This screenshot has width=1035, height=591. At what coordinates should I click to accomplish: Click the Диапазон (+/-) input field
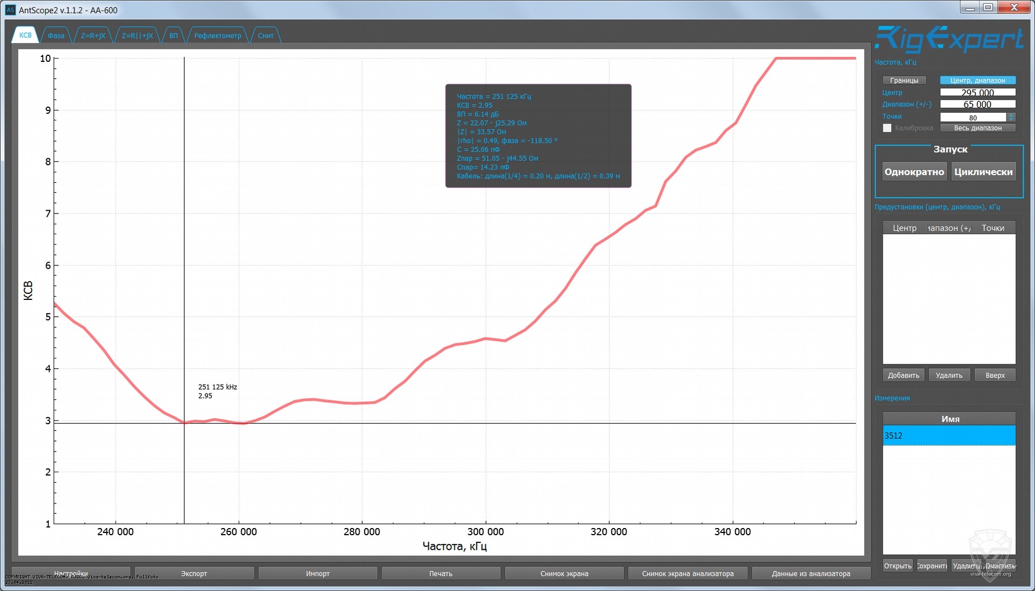point(977,105)
